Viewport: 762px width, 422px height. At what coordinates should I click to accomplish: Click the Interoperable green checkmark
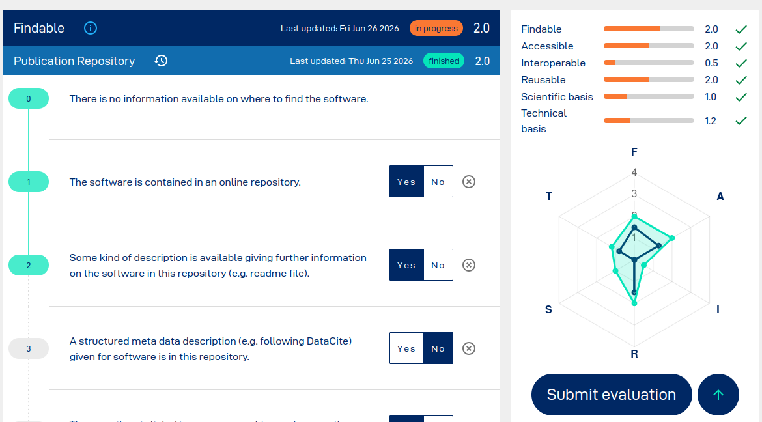point(741,63)
